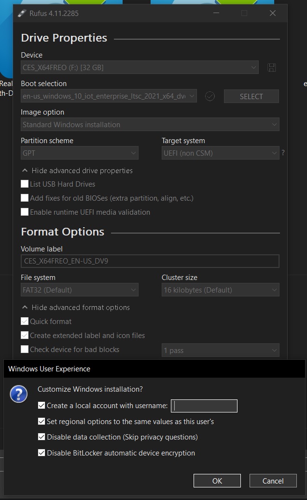307x500 pixels.
Task: Close the Rufus window
Action: point(273,13)
